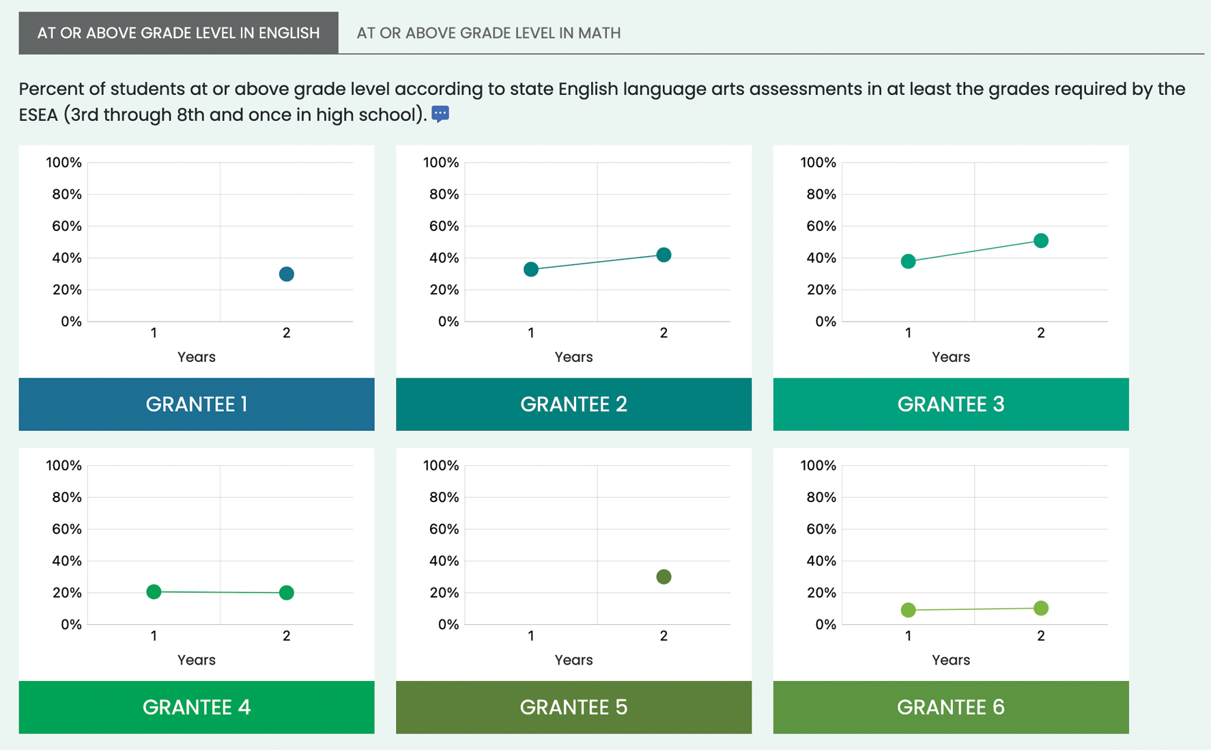Click the GRANTEE 6 banner
The width and height of the screenshot is (1211, 750).
(x=950, y=708)
